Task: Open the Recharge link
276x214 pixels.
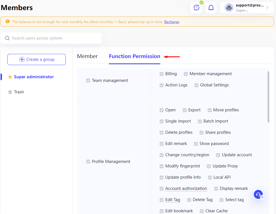Action: point(172,22)
